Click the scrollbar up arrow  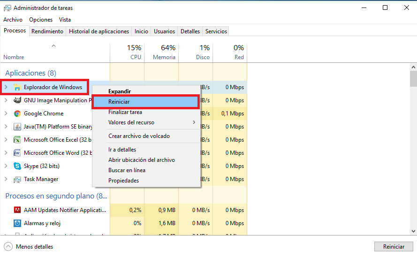pos(413,67)
